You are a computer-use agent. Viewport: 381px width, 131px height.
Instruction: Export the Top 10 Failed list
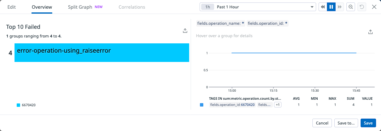185,30
